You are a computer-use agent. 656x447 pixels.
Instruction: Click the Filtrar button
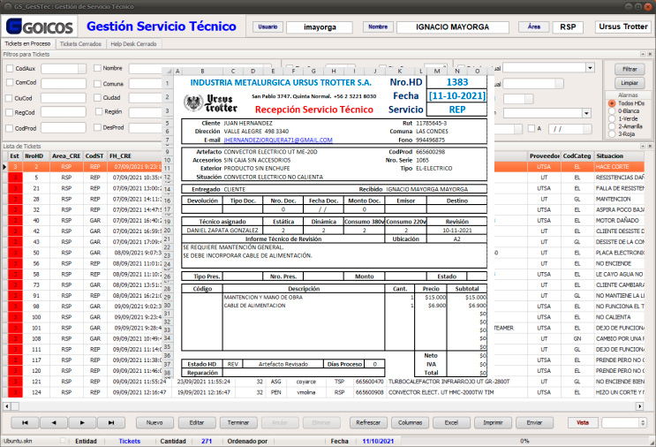(x=630, y=69)
